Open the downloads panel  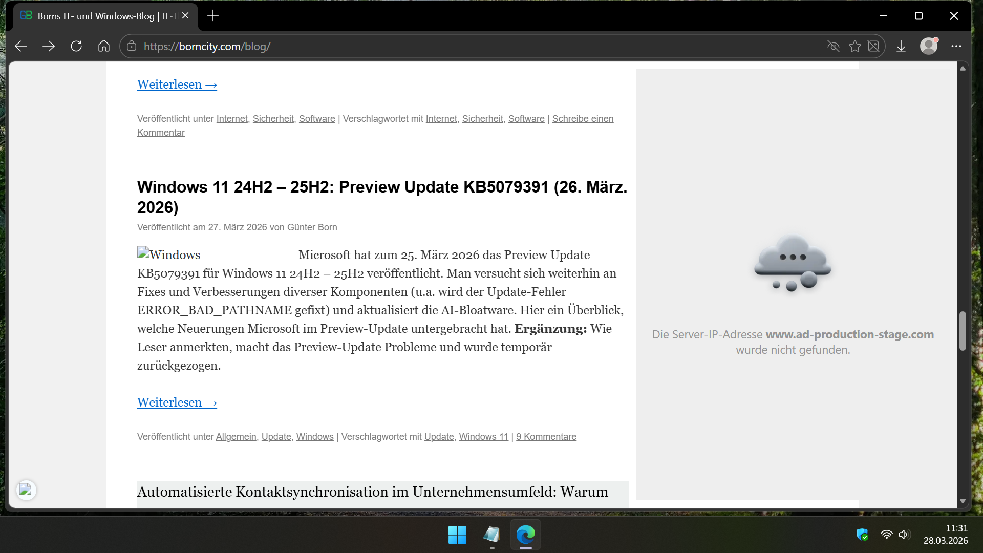(901, 47)
